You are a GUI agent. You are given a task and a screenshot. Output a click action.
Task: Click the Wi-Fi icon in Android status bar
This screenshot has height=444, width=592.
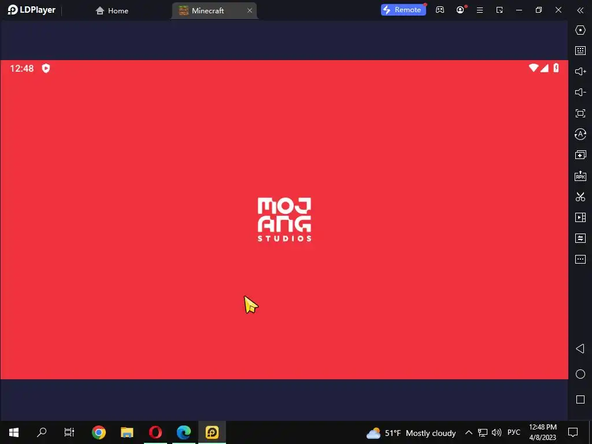click(x=533, y=68)
